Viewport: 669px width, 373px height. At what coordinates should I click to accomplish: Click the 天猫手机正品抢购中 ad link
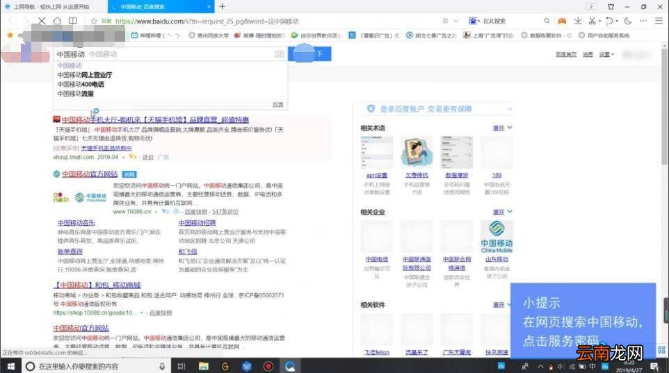click(x=106, y=148)
